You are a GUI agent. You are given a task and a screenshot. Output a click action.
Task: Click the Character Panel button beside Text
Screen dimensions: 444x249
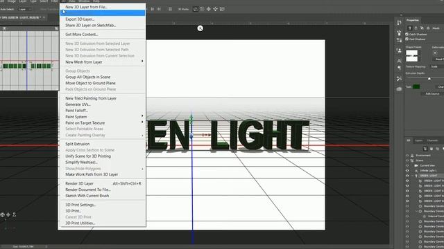coord(441,86)
